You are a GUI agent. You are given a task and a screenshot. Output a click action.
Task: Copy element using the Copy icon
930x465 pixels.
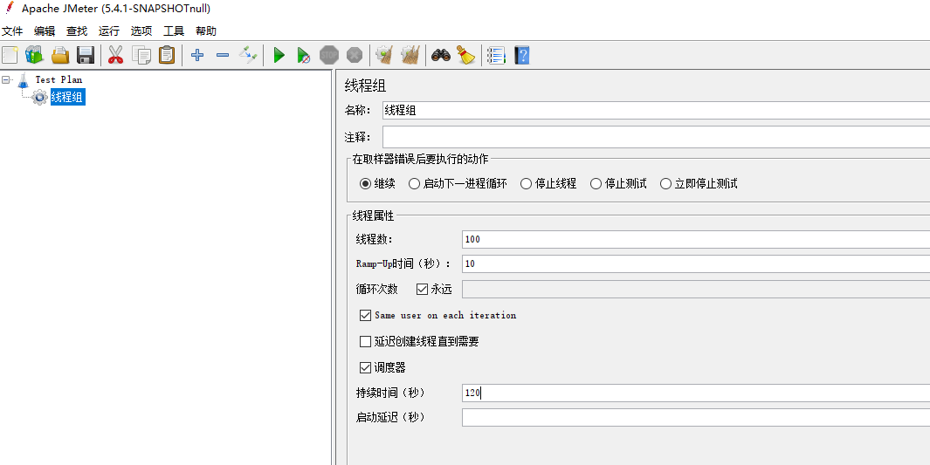pyautogui.click(x=141, y=56)
